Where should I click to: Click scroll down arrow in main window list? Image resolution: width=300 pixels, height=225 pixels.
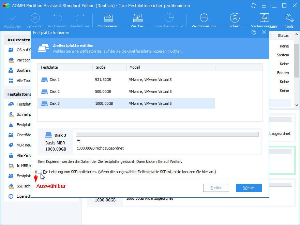297,105
